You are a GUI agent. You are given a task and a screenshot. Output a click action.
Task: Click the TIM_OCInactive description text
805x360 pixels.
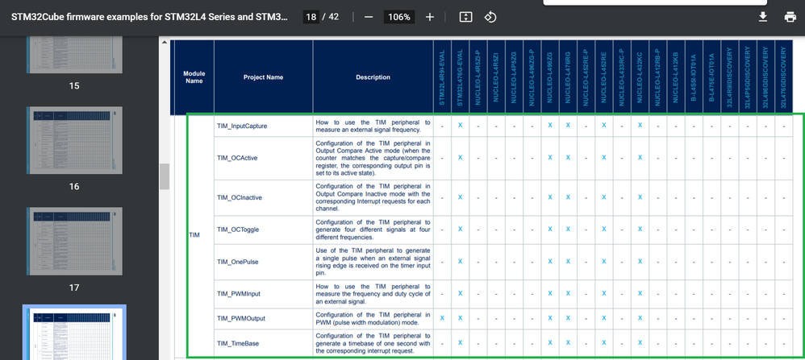[373, 197]
